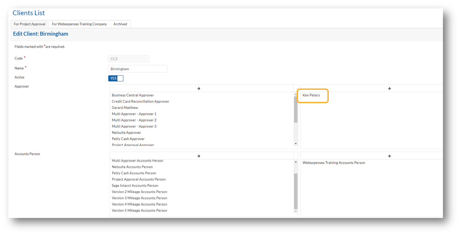This screenshot has width=460, height=235.
Task: Open the For Project Approval tab
Action: coord(30,24)
